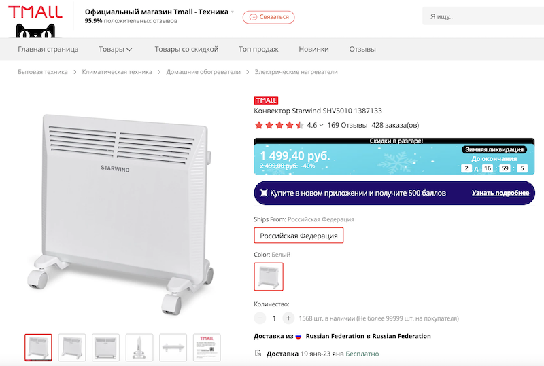Expand the Товары dropdown menu
The width and height of the screenshot is (544, 366).
pyautogui.click(x=116, y=49)
